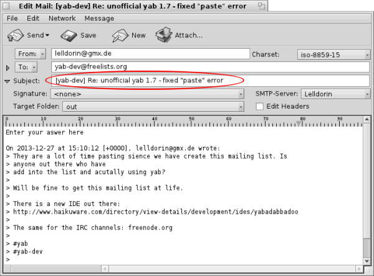Open the Network menu
The height and width of the screenshot is (276, 374).
point(62,19)
